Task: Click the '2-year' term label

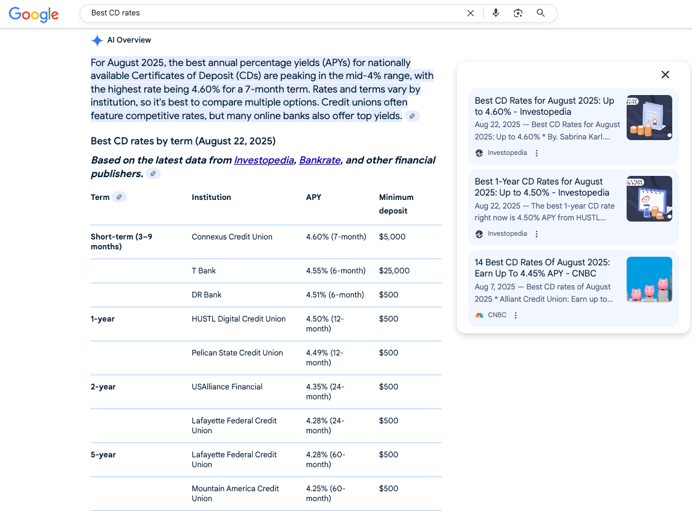Action: (x=103, y=387)
